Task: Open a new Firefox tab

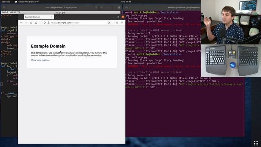Action: 57,17
